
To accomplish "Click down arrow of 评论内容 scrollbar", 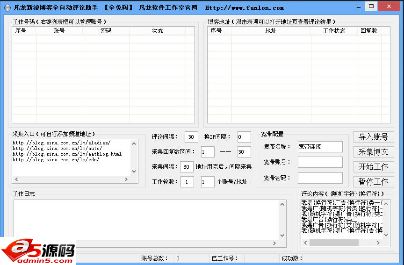I will 386,235.
